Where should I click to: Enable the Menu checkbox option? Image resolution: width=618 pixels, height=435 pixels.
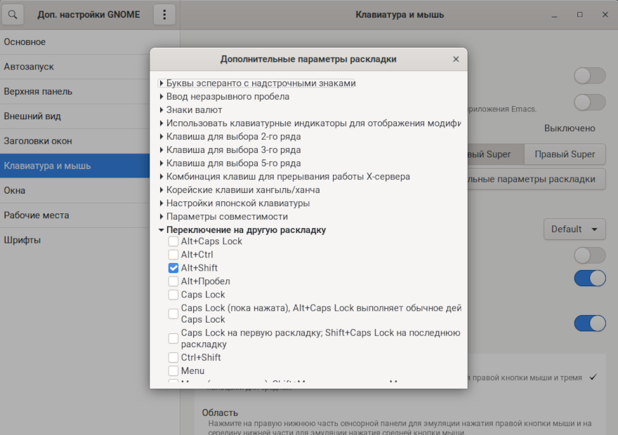click(x=173, y=371)
